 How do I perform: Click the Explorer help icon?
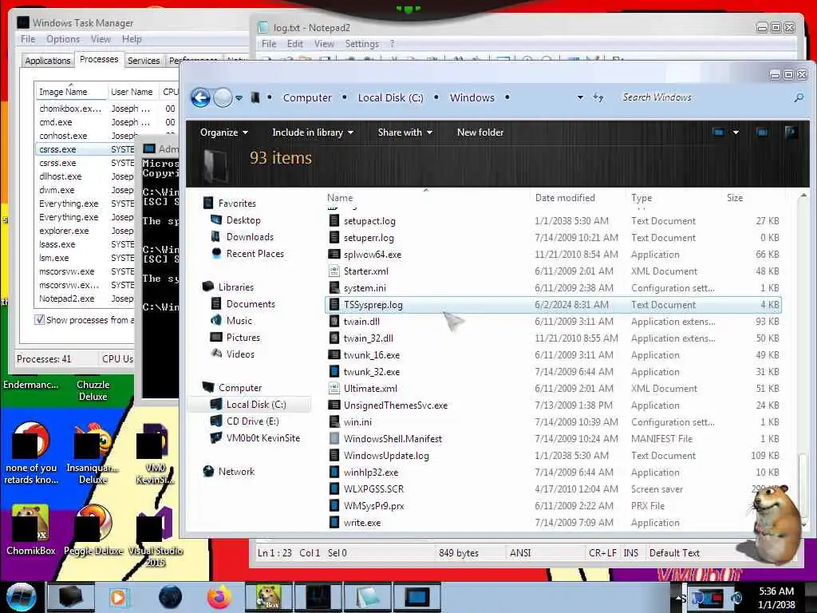(791, 132)
